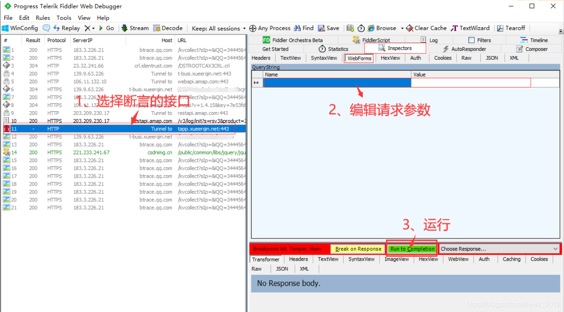564x312 pixels.
Task: Select the Inspectors tab
Action: (x=395, y=48)
